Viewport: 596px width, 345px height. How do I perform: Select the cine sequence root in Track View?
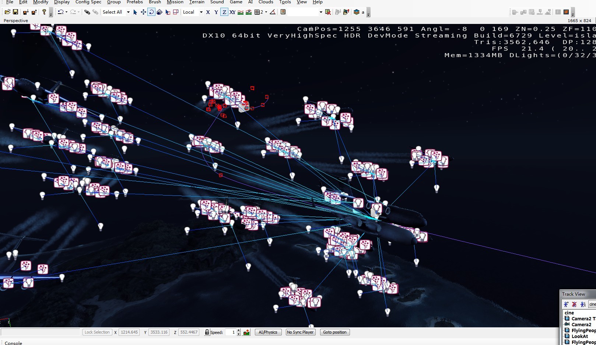pyautogui.click(x=569, y=313)
